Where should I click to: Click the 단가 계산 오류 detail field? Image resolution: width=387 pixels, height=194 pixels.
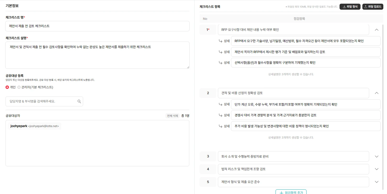pyautogui.click(x=305, y=104)
